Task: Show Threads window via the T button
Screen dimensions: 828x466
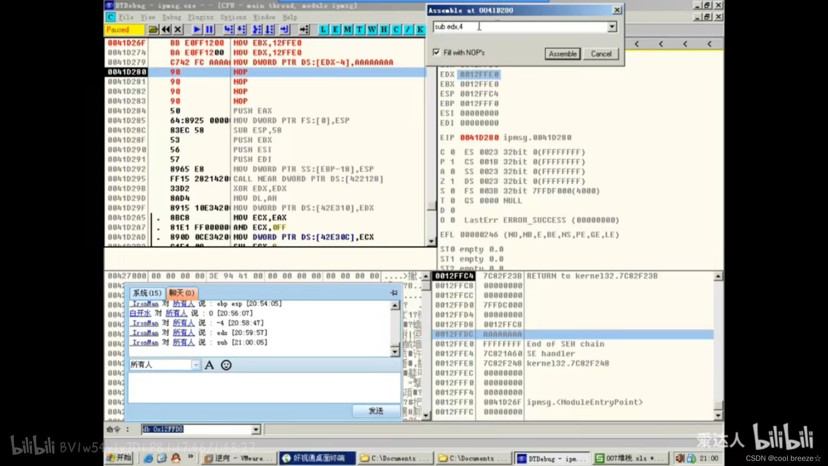Action: click(359, 29)
